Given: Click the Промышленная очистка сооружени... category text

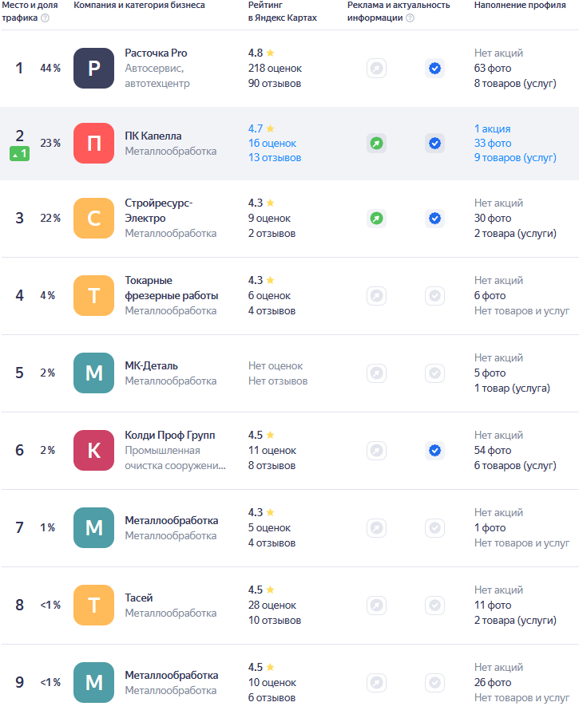Looking at the screenshot, I should 175,459.
